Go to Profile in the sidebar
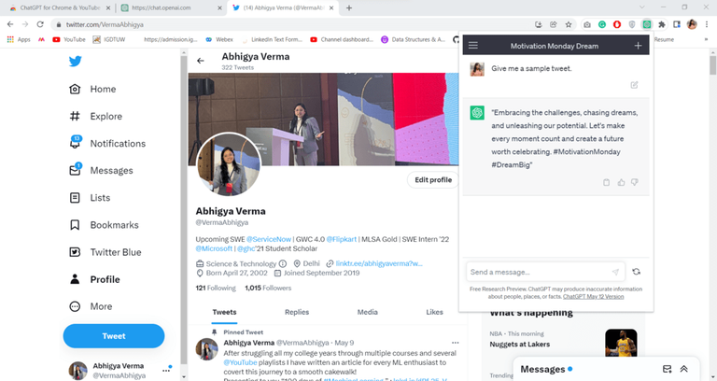Viewport: 717px width, 381px height. pos(94,279)
